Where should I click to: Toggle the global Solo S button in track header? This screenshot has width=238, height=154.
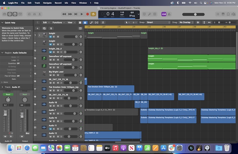coord(51,28)
